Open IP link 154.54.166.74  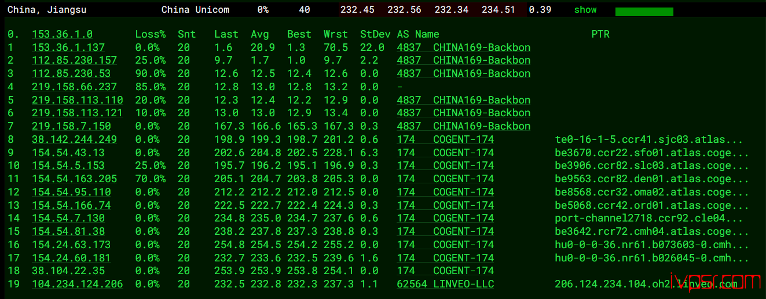pos(71,205)
